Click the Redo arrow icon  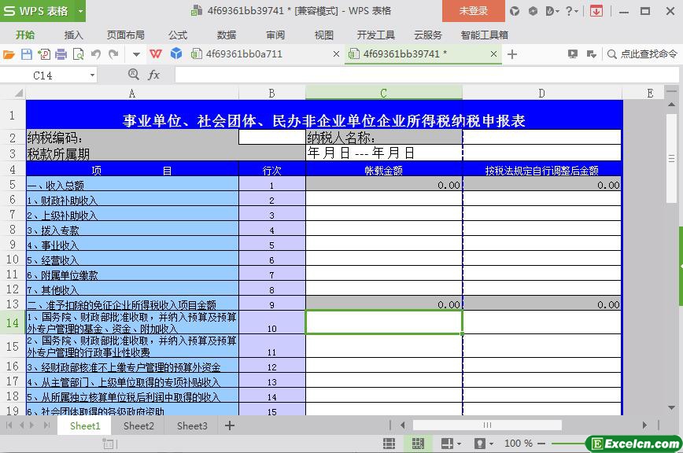tap(113, 54)
